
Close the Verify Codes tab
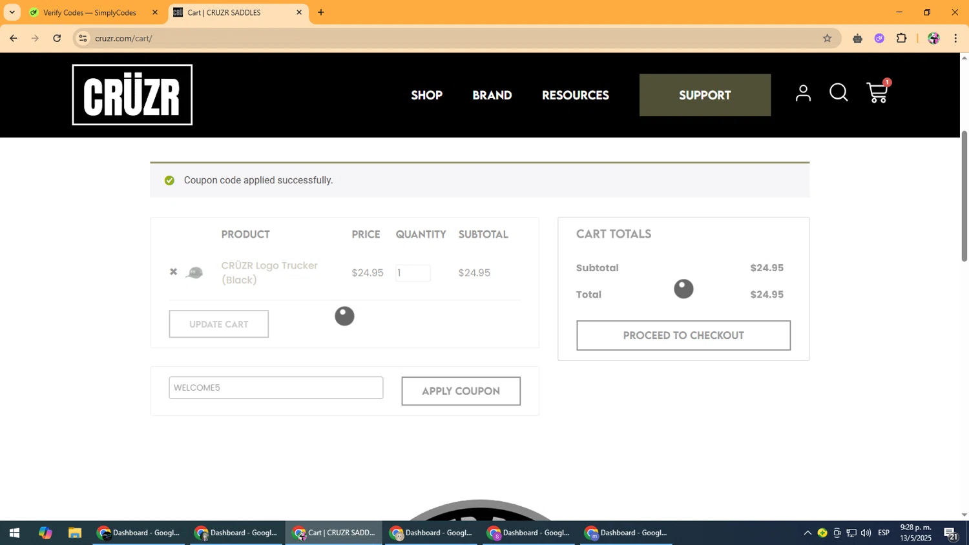(154, 12)
